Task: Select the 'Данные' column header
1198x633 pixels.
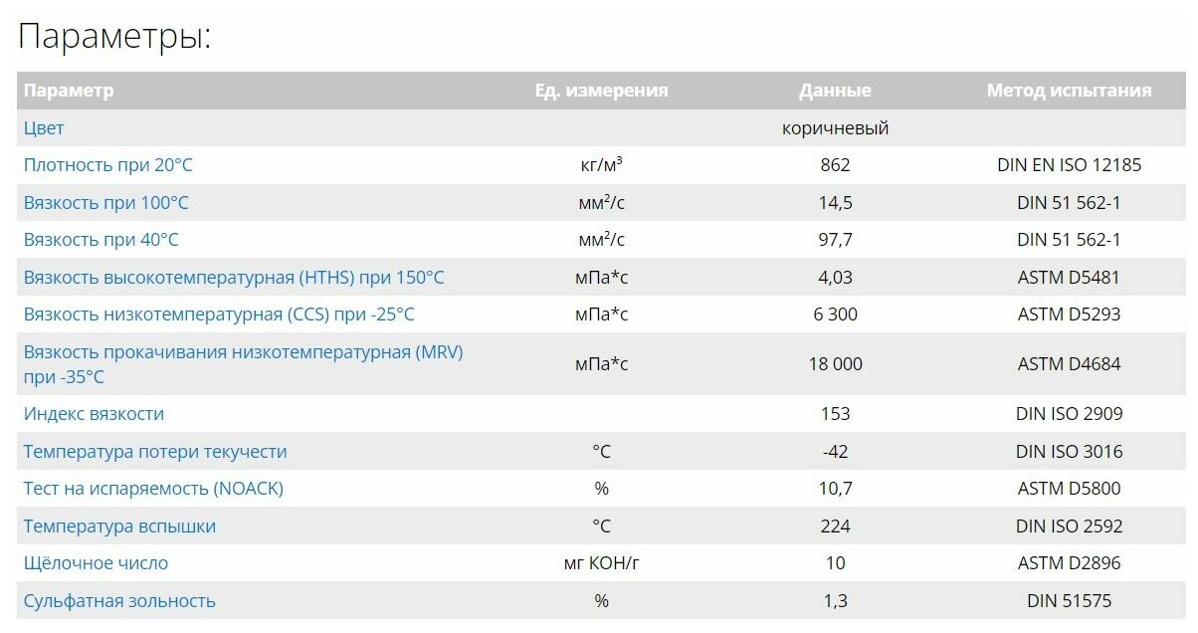Action: coord(835,91)
